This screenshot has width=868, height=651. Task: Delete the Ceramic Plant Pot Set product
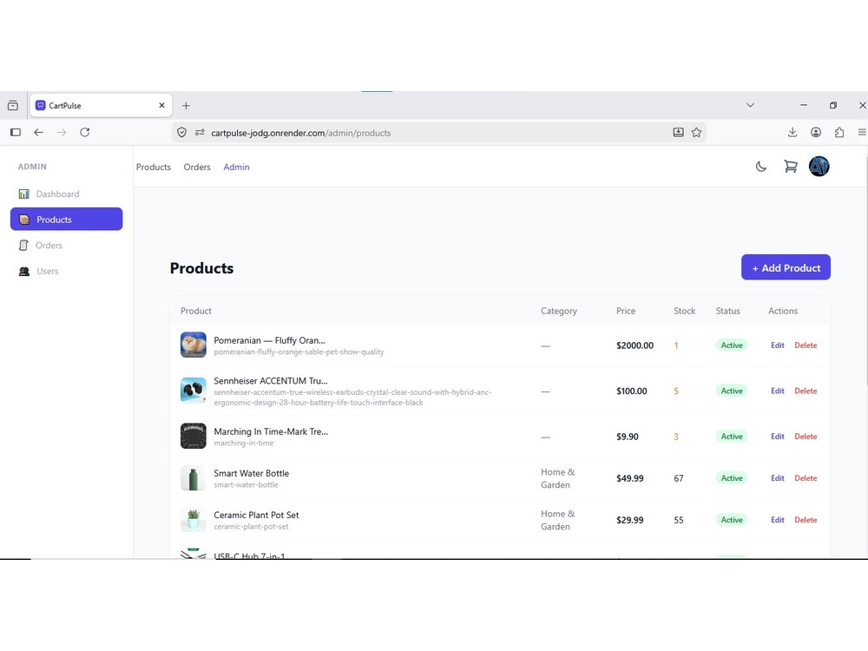coord(806,520)
